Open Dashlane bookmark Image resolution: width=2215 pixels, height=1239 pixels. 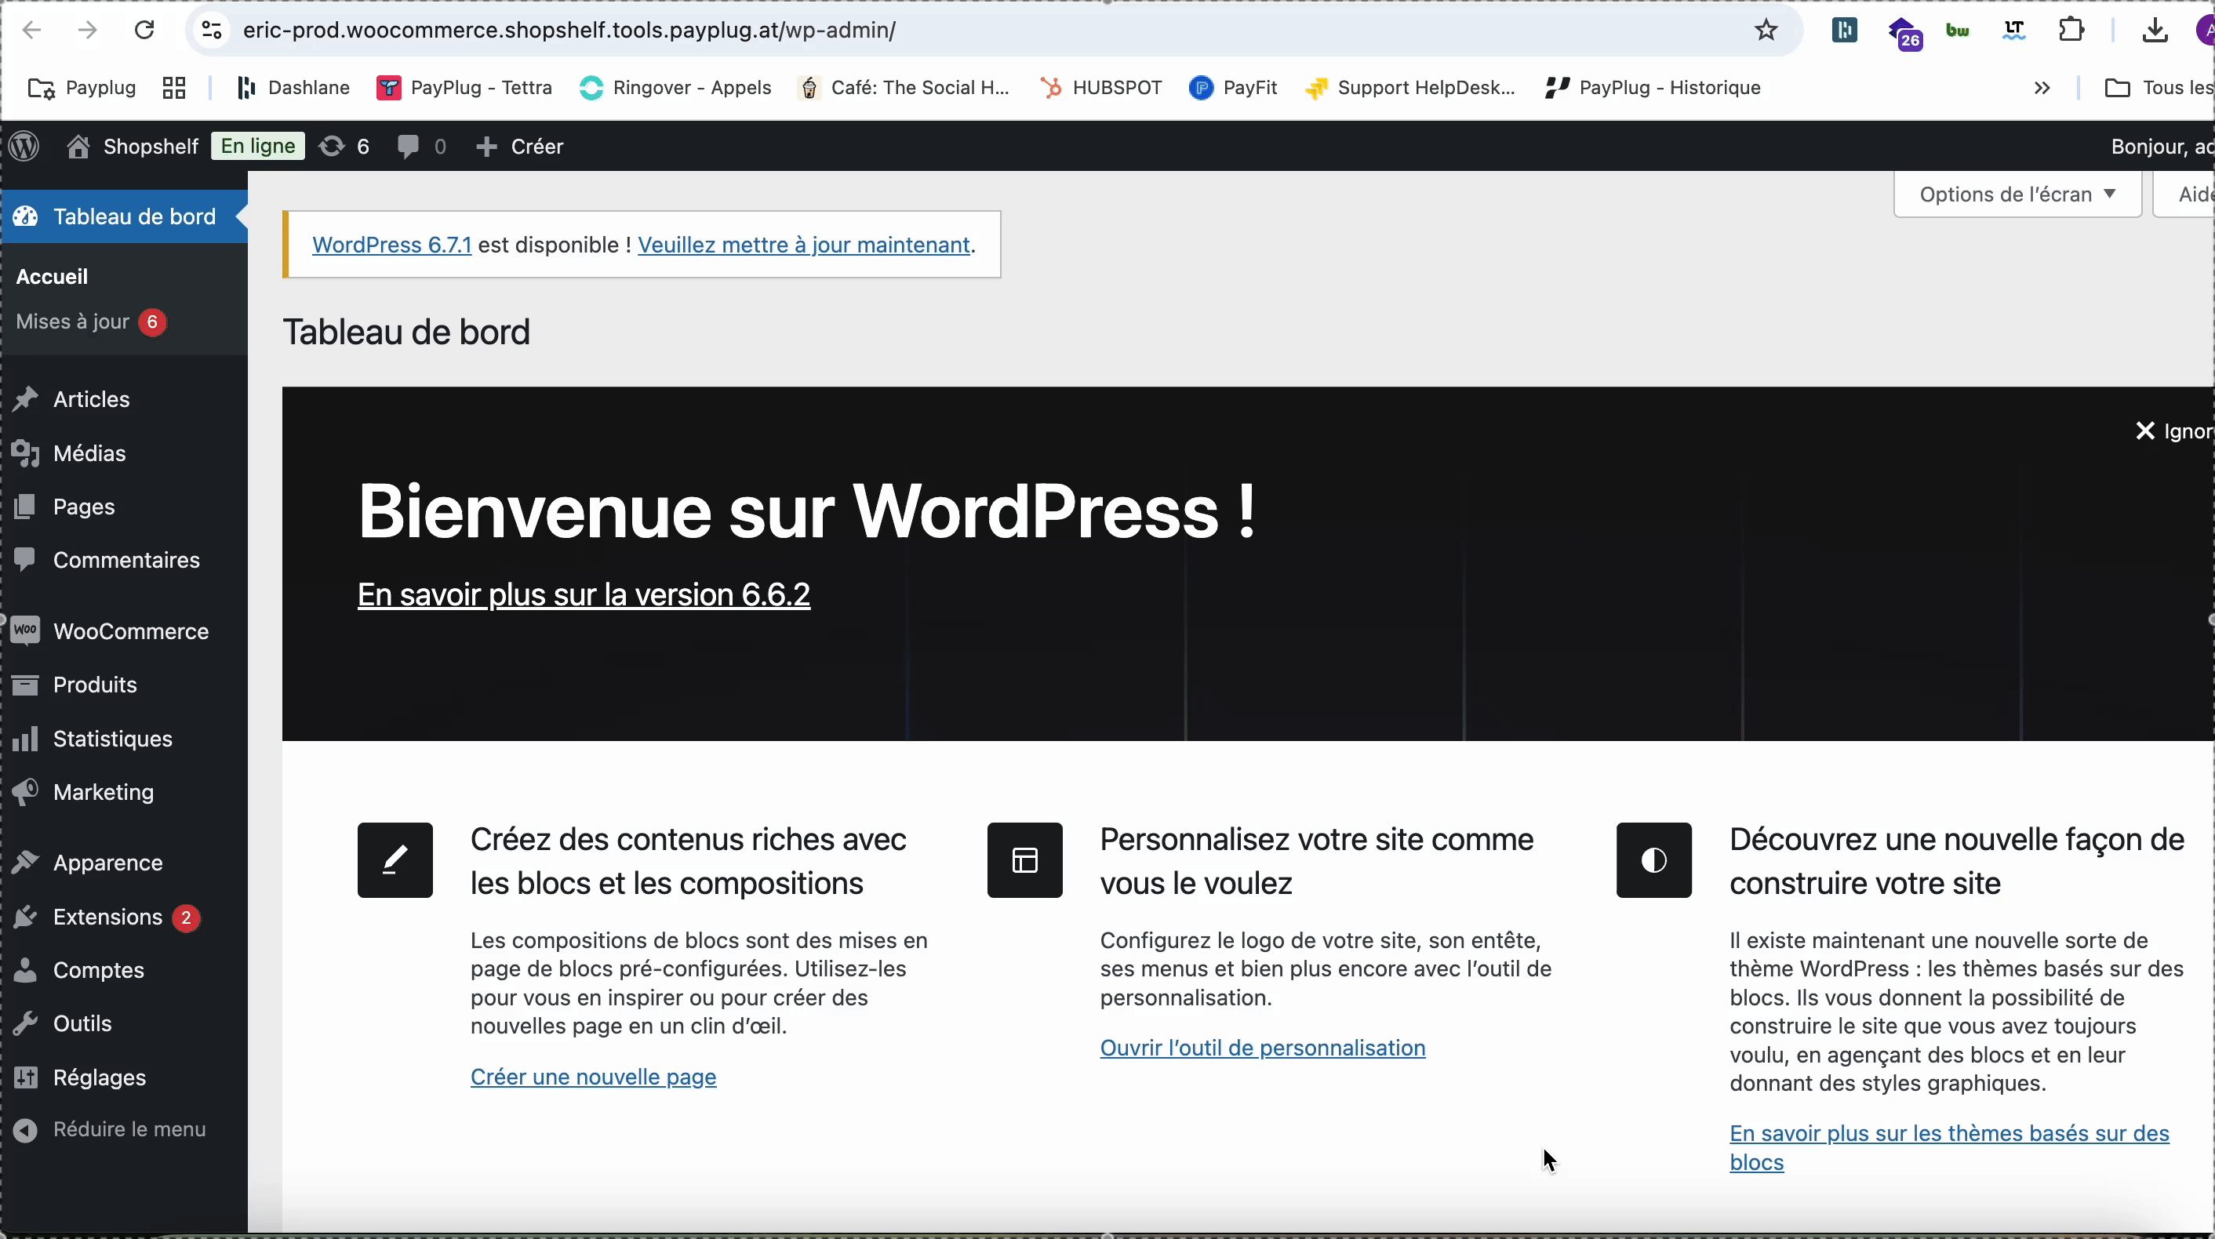point(293,88)
